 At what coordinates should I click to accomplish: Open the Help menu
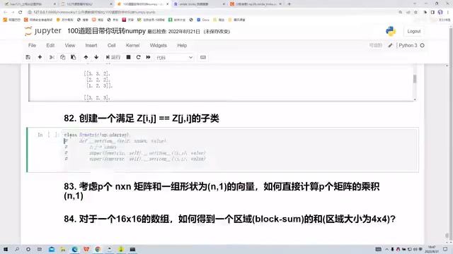click(x=182, y=45)
